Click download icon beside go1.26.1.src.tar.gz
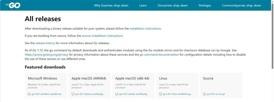The image size is (274, 102). (204, 94)
